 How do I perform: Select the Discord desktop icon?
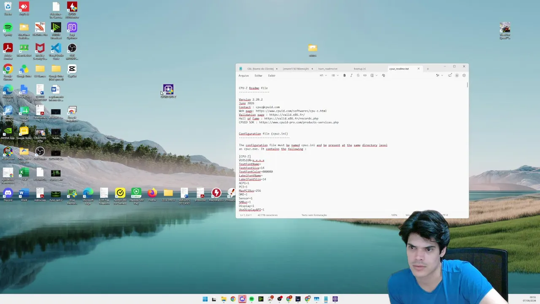(x=8, y=195)
